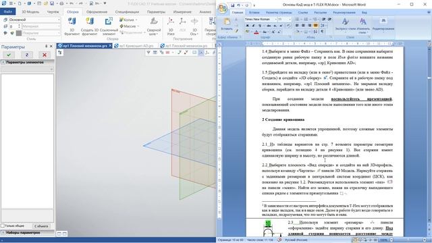
Task: Click Undo in Word quick access toolbar
Action: coord(238,5)
